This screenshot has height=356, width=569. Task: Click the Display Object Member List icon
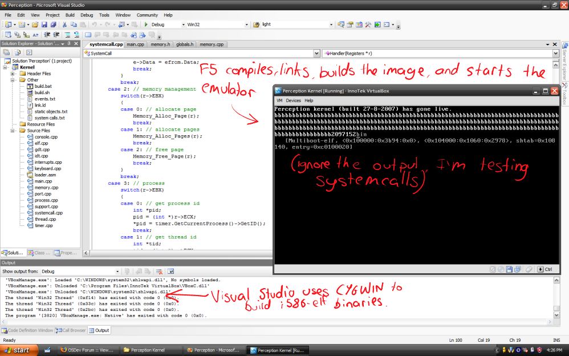pyautogui.click(x=8, y=35)
